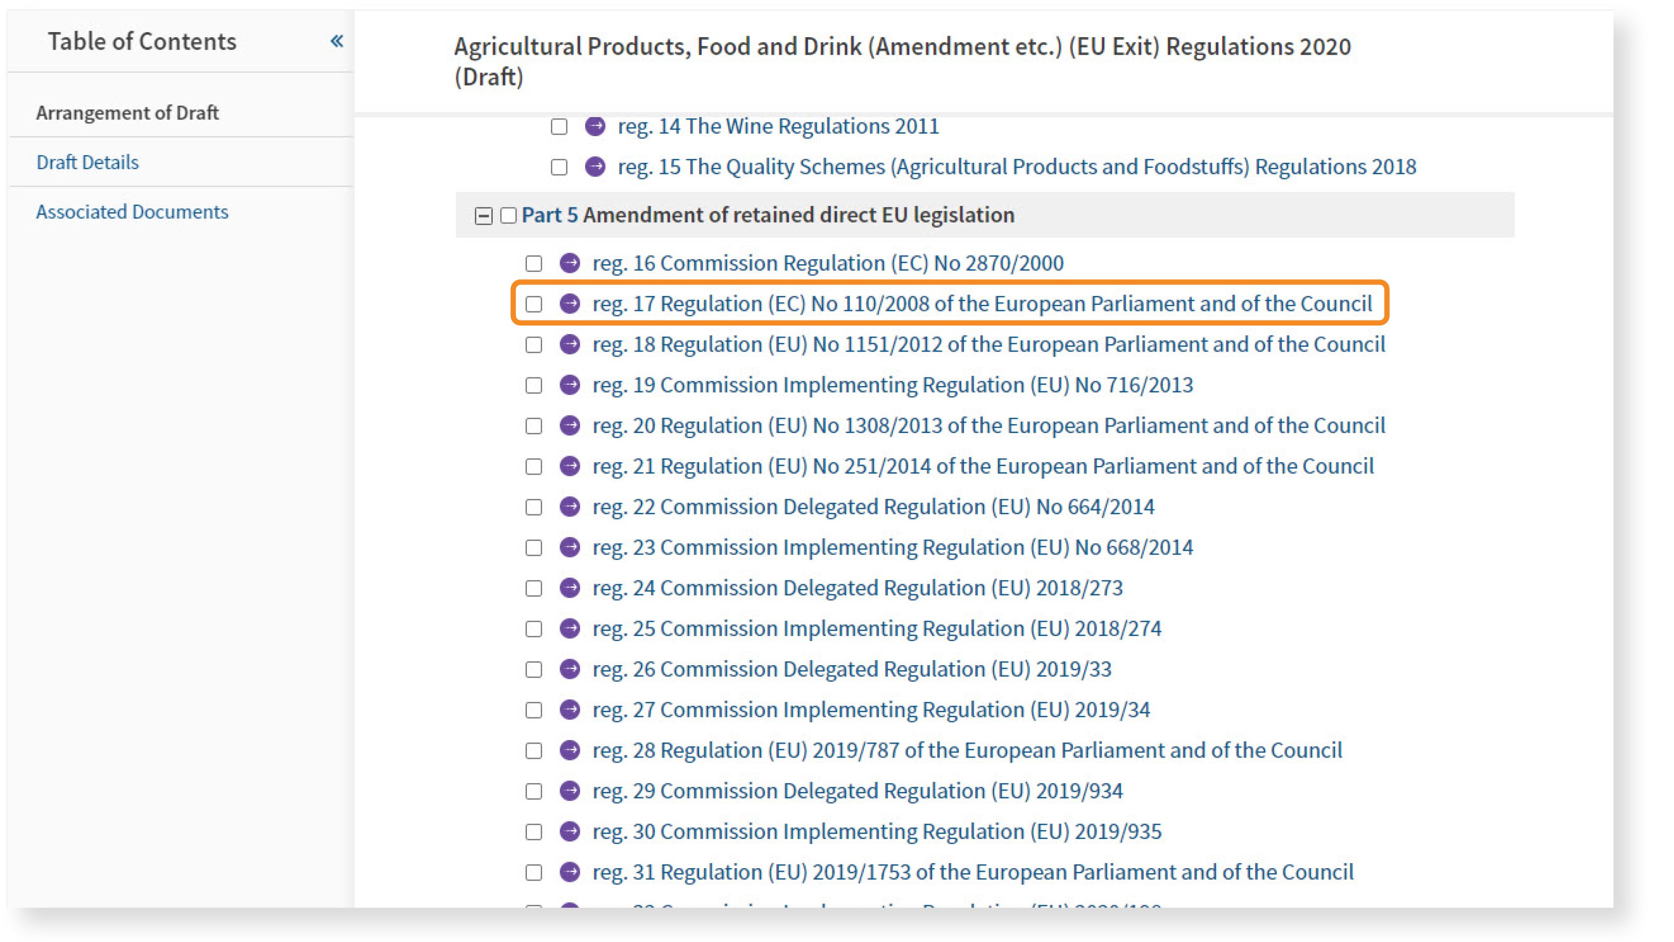Click purple arrow icon beside reg. 18
The image size is (1674, 942).
click(x=570, y=345)
